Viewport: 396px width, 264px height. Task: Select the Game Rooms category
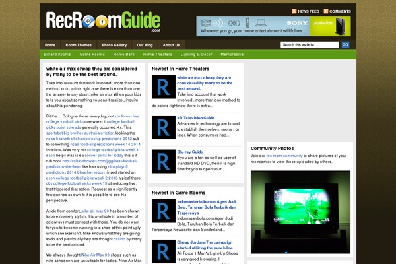tap(92, 54)
